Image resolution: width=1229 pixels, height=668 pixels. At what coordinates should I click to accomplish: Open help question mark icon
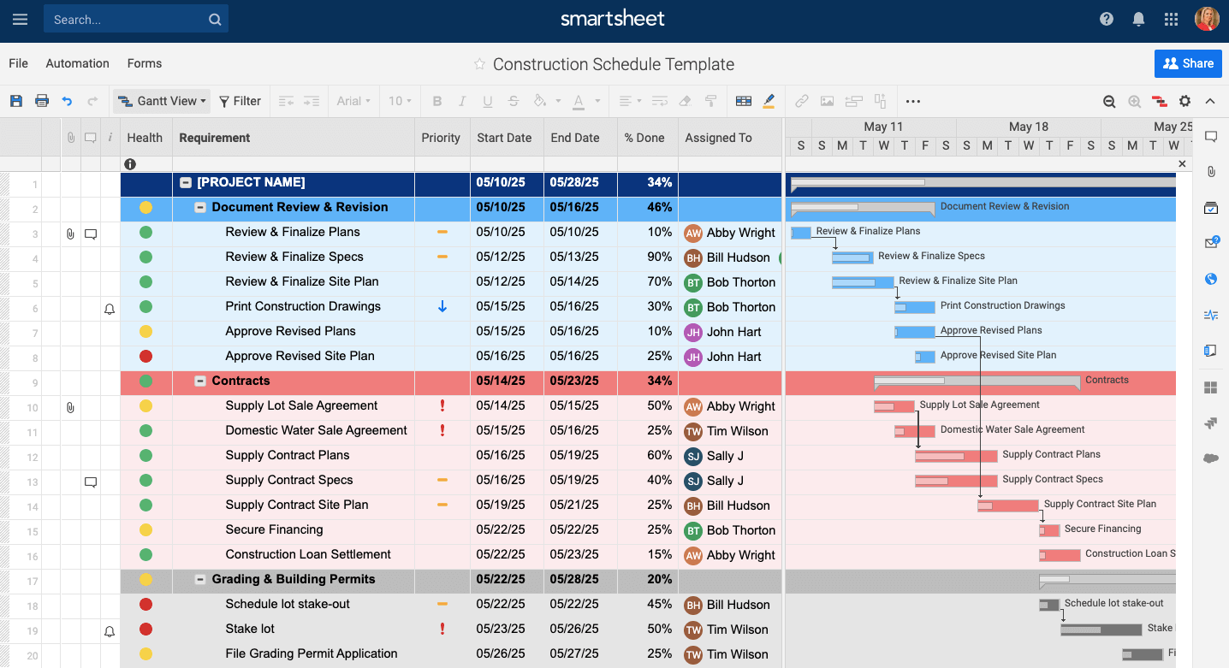[x=1107, y=19]
